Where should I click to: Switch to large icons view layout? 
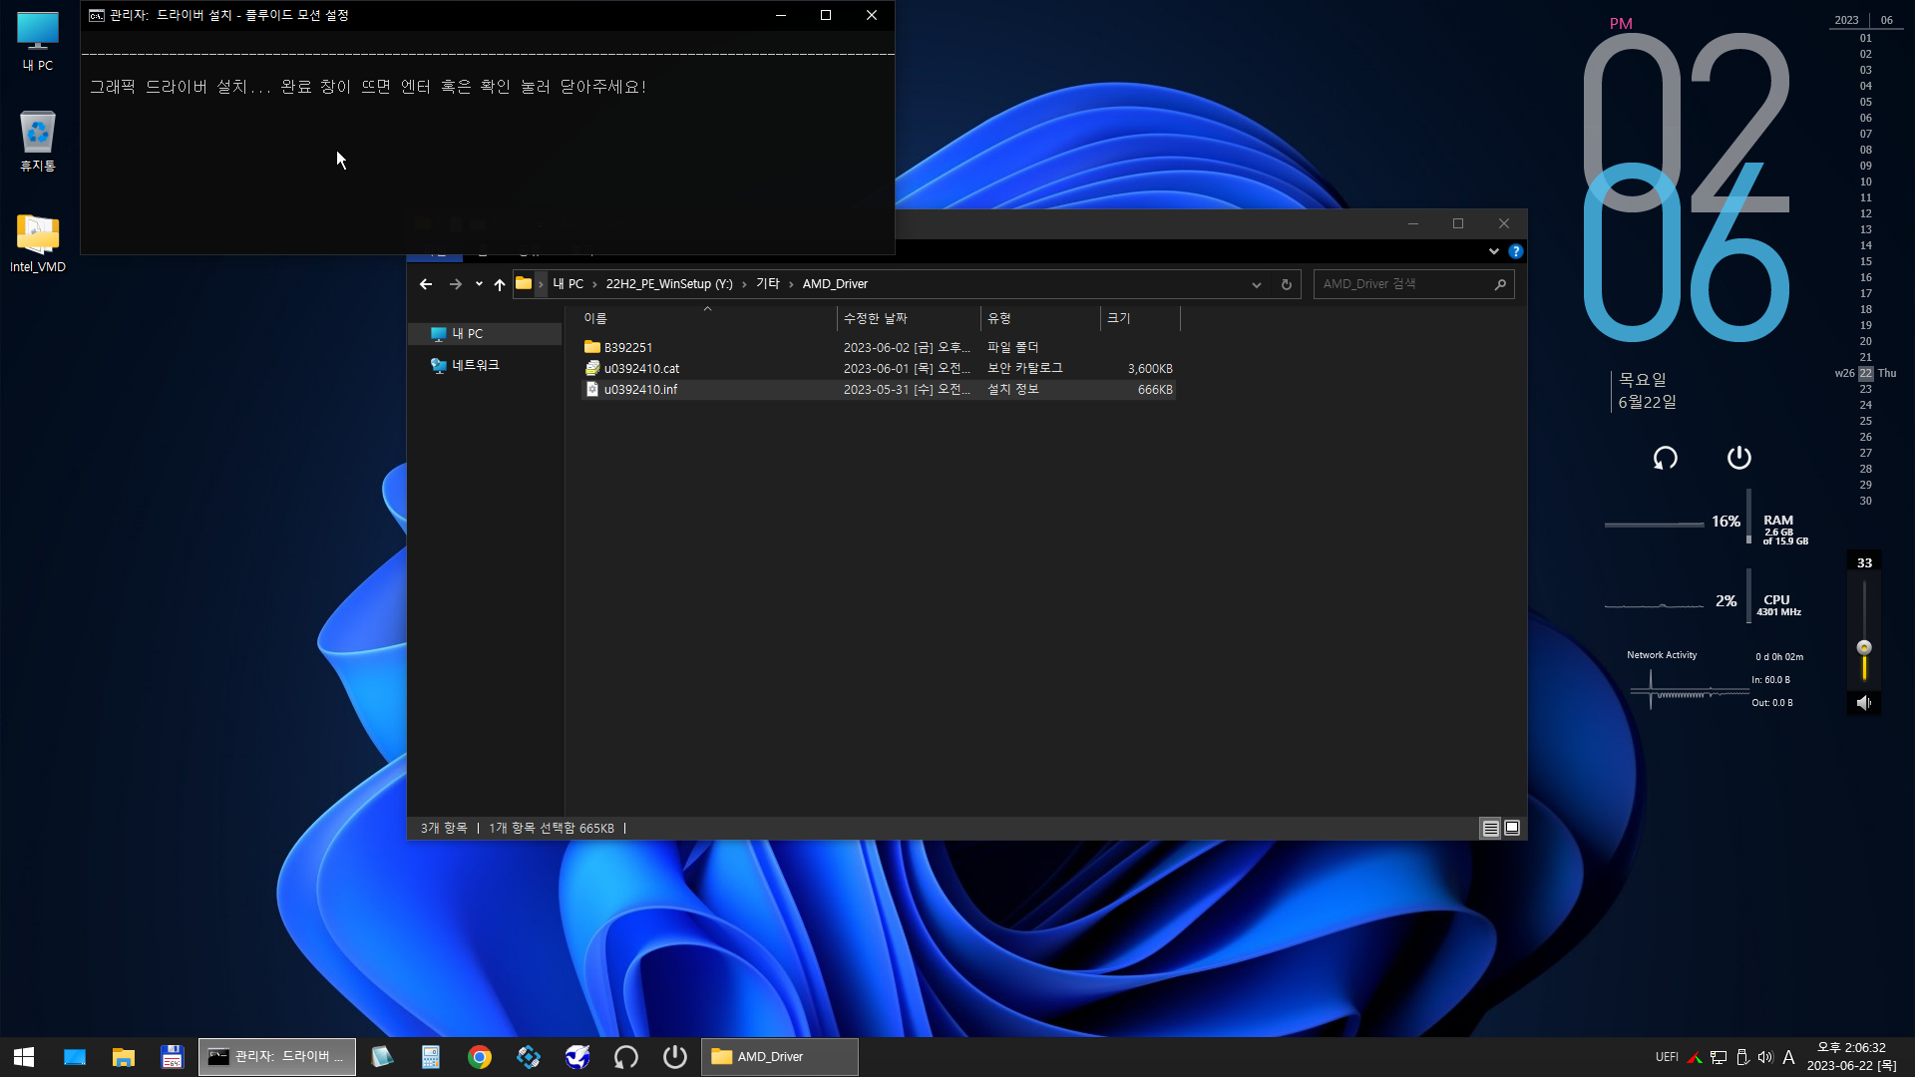[1512, 828]
